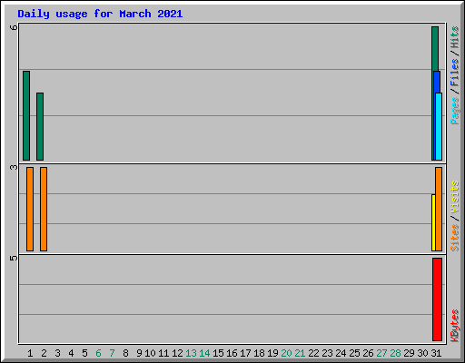Click green weekend day label "14"
Image resolution: width=465 pixels, height=363 pixels.
pos(204,353)
